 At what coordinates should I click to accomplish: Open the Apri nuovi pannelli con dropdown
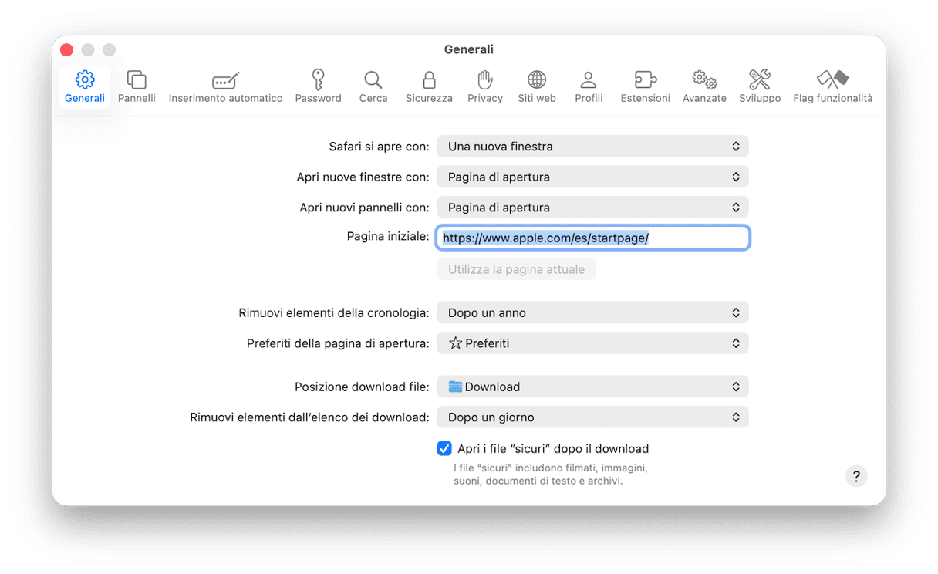tap(592, 208)
